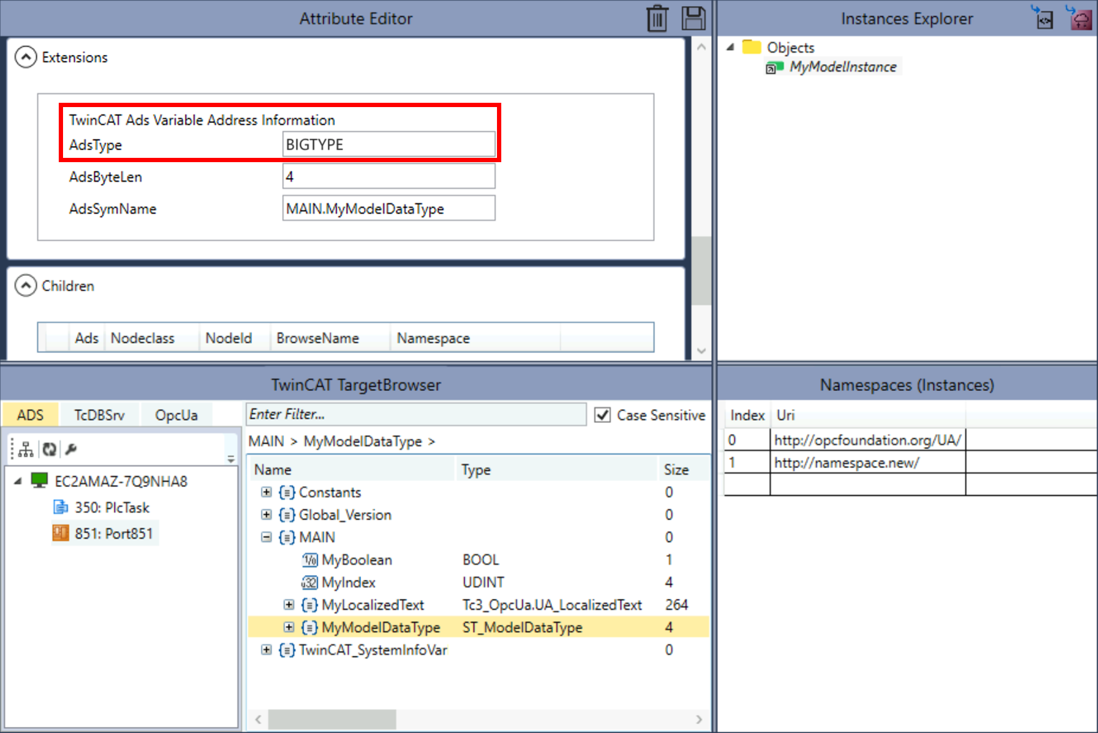Click the Constants struct icon
This screenshot has height=733, width=1098.
[x=286, y=492]
